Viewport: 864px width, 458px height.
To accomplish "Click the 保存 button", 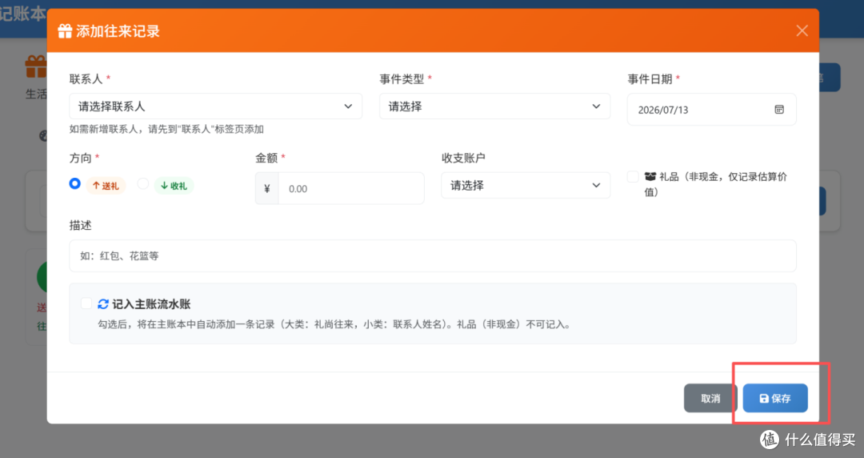I will [x=774, y=398].
